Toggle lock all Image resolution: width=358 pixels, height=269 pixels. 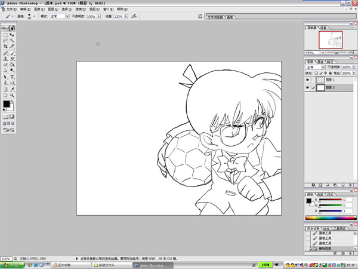[330, 73]
